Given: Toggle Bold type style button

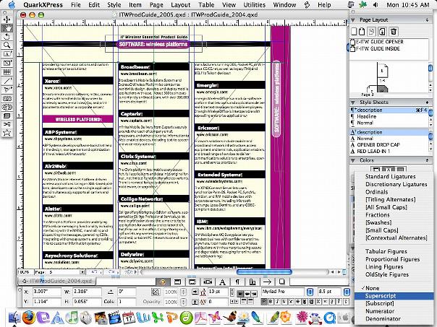Looking at the screenshot, I should coord(271,302).
